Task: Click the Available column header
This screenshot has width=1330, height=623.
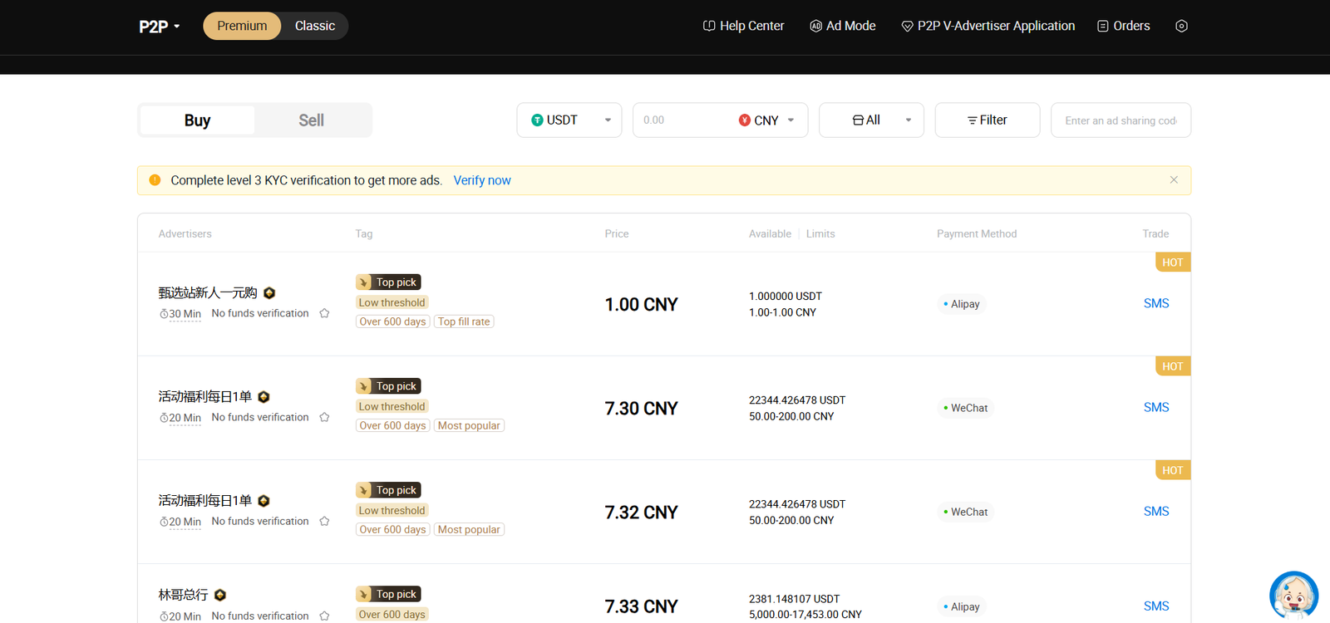Action: (770, 233)
